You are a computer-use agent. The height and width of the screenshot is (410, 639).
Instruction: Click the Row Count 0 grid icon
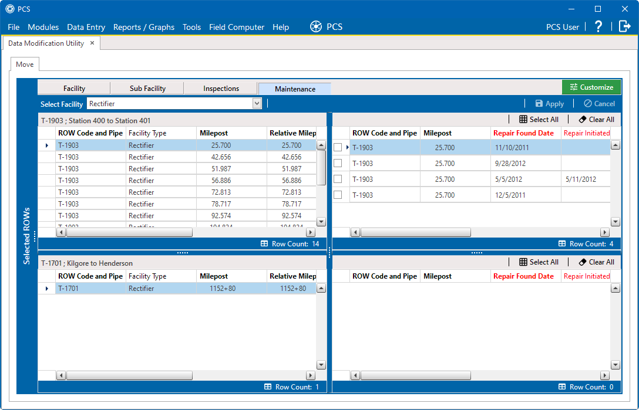(x=562, y=387)
